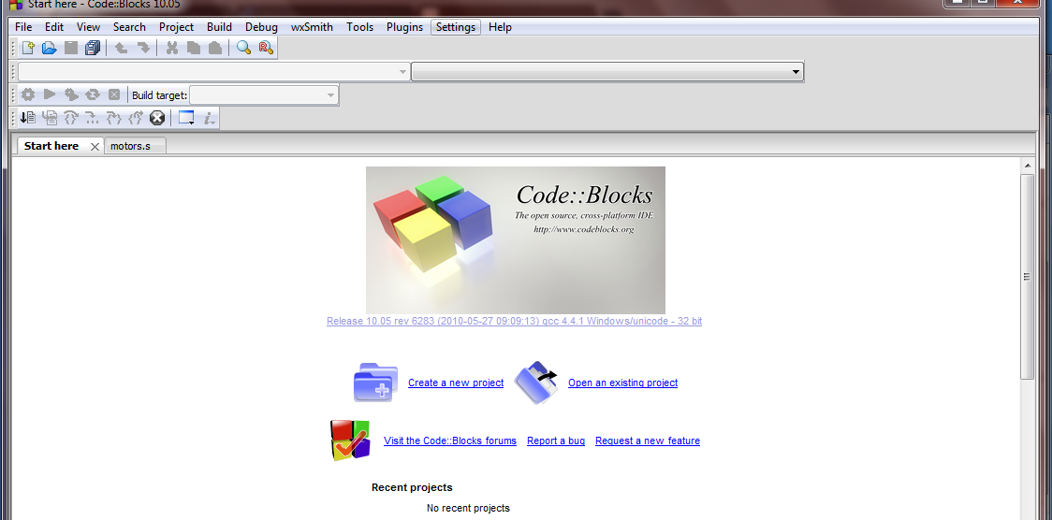Click the open existing project folder icon
Viewport: 1052px width, 520px height.
(536, 383)
